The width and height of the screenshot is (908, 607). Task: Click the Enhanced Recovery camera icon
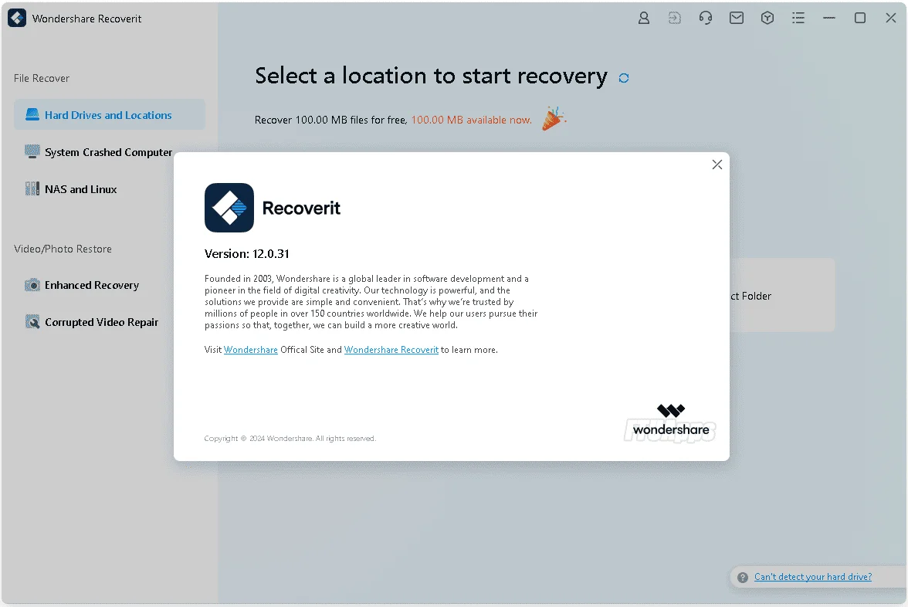tap(32, 285)
